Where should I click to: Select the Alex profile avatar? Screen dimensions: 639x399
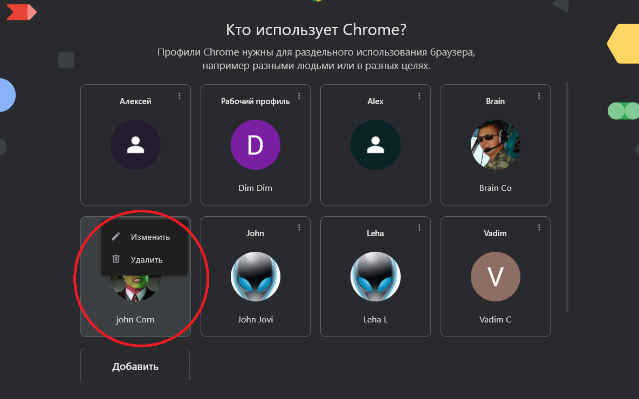tap(375, 145)
